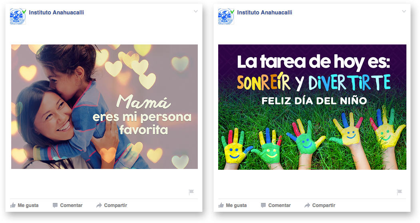Click the share arrow icon on right post
The image size is (420, 223).
307,205
